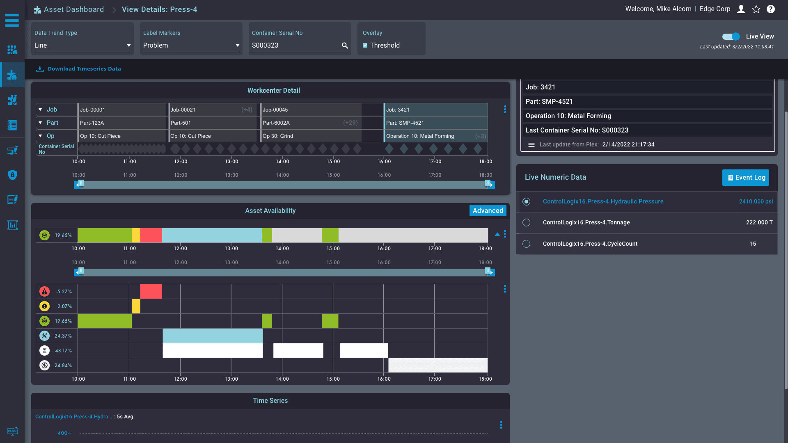Image resolution: width=788 pixels, height=443 pixels.
Task: Select the shield security icon in sidebar
Action: click(x=12, y=175)
